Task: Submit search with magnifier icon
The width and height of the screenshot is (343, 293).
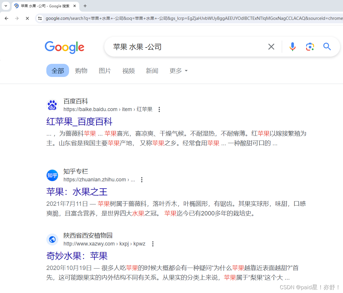Action: point(327,47)
